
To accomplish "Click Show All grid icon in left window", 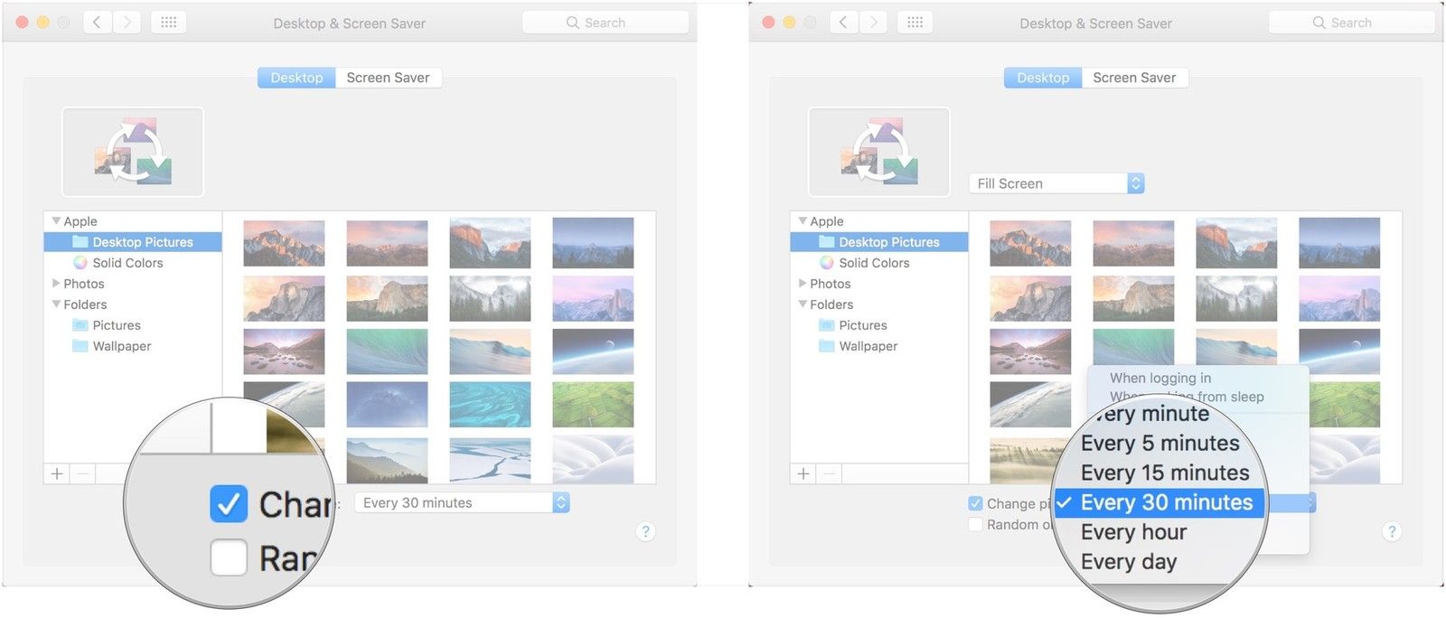I will 168,23.
